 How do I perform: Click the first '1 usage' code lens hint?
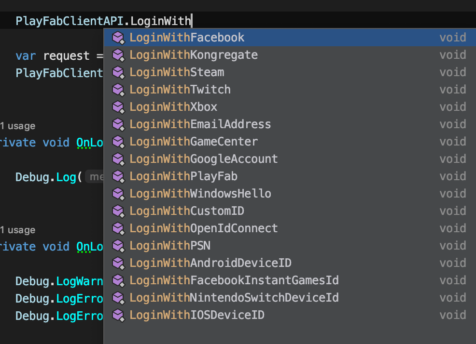coord(17,126)
